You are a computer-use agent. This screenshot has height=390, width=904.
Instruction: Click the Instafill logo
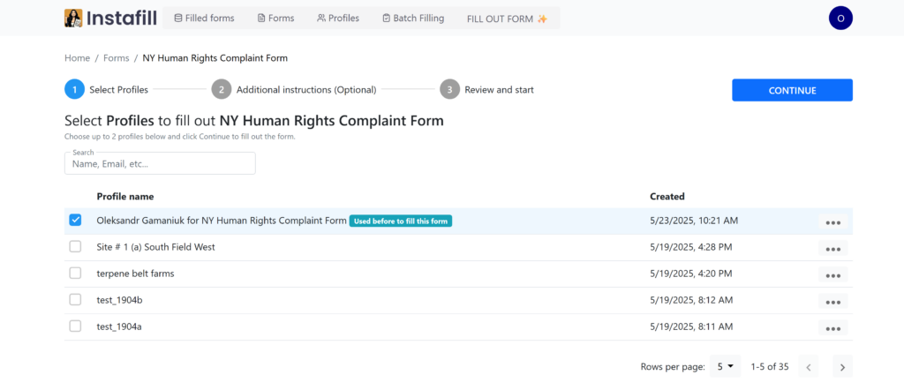110,18
